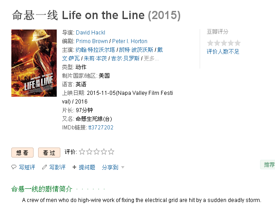Image resolution: width=275 pixels, height=212 pixels.
Task: Give the movie a four-star rating
Action: point(104,152)
